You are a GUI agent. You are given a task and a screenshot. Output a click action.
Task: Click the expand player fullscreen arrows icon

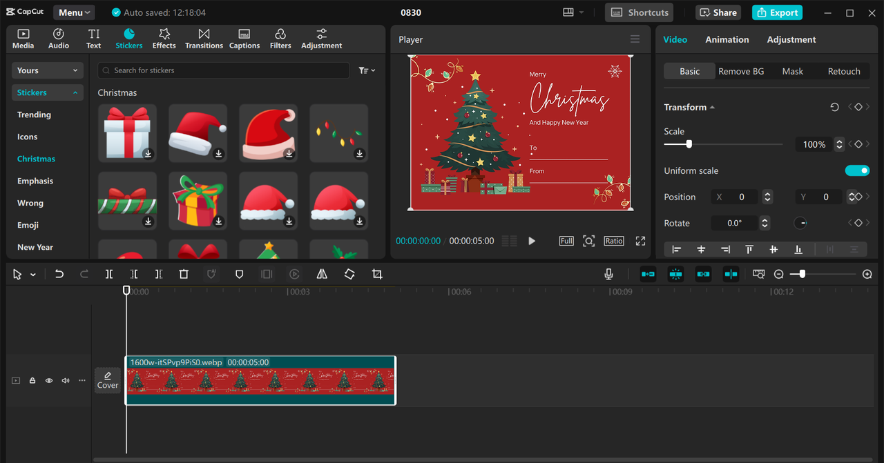640,241
